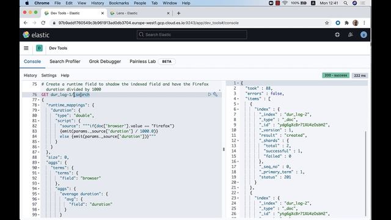Collapse terms fold at line 90
391x220 pixels.
38,168
